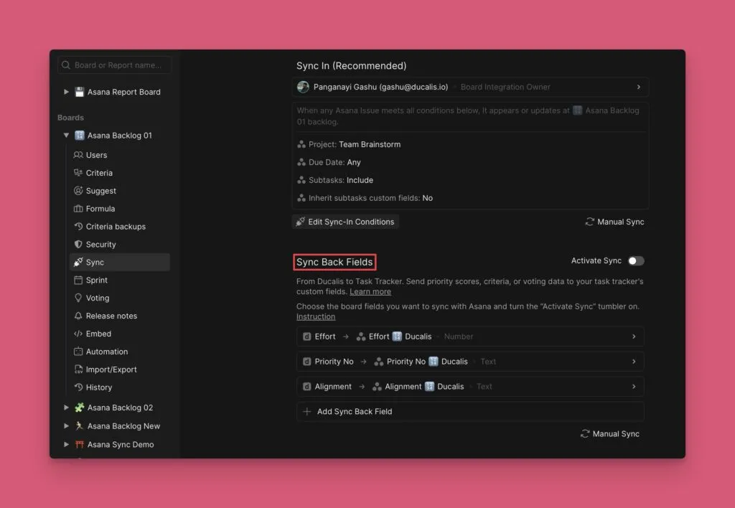735x508 pixels.
Task: Expand the Asana Backlog 02 board
Action: pos(66,408)
